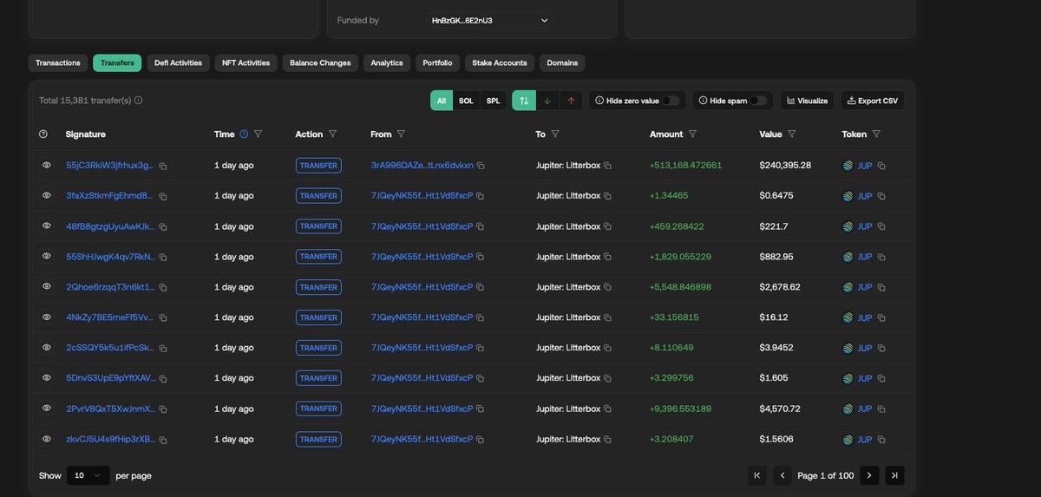Viewport: 1041px width, 497px height.
Task: Click the Export CSV button
Action: click(872, 101)
